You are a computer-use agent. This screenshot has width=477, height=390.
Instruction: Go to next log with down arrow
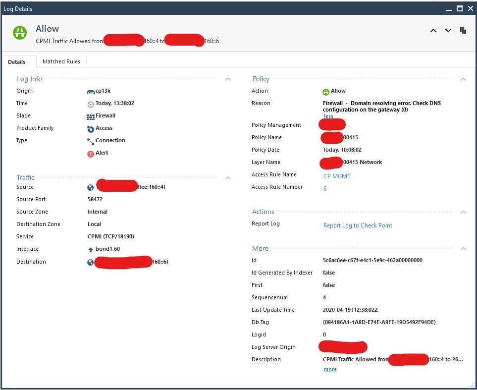tap(448, 31)
